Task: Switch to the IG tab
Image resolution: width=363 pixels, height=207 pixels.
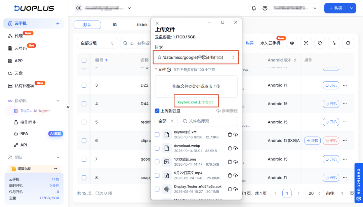Action: [x=115, y=25]
